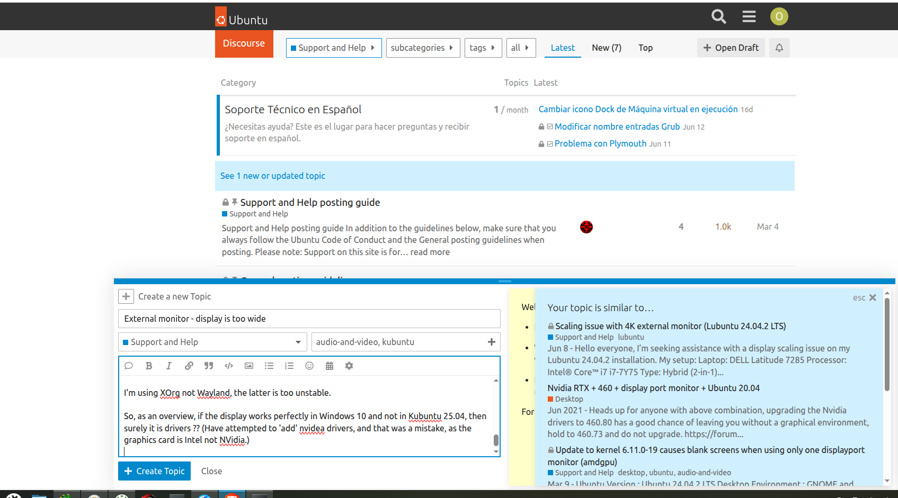The width and height of the screenshot is (898, 498).
Task: Open the composer category dropdown 'Support and Help'
Action: pyautogui.click(x=212, y=342)
